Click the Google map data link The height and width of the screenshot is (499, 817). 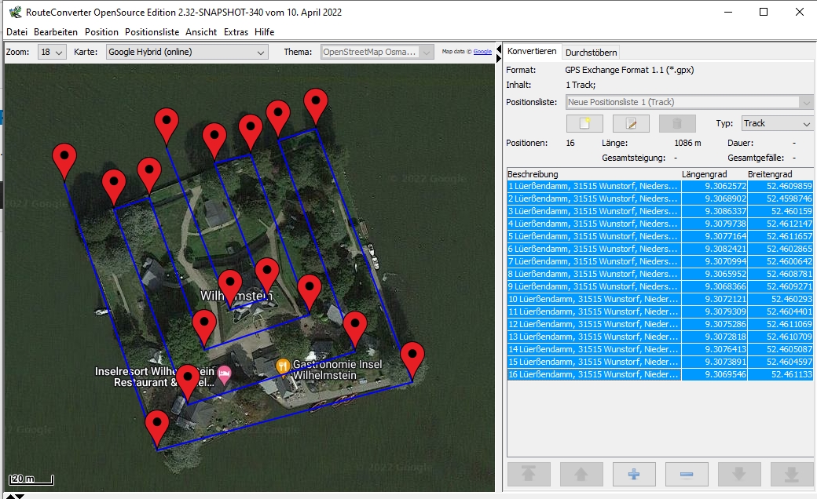[x=482, y=52]
